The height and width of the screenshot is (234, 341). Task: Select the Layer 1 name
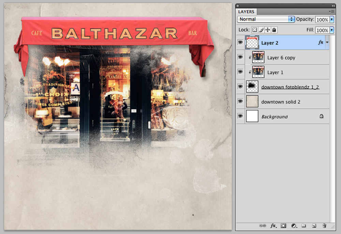(275, 72)
